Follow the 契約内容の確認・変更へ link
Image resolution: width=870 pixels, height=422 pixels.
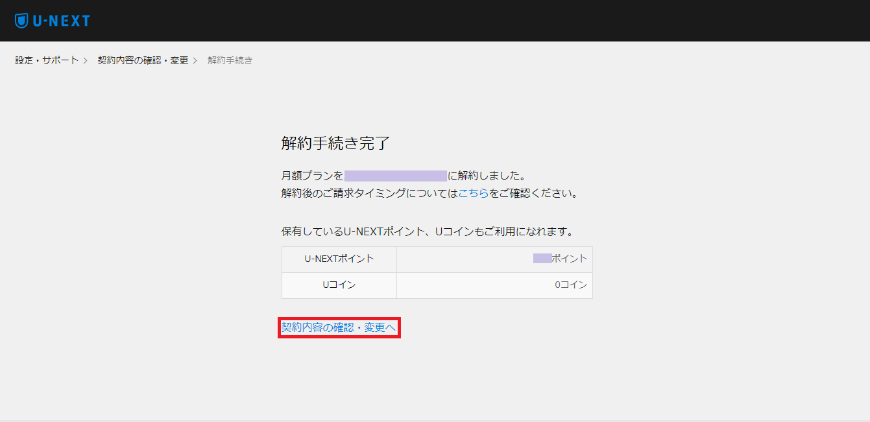(x=339, y=328)
